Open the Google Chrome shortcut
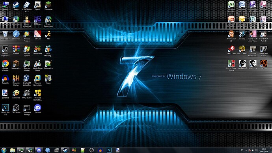The image size is (272, 153). click(5, 66)
